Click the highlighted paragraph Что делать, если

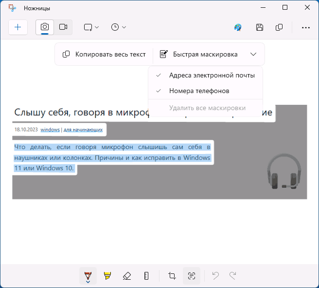112,157
